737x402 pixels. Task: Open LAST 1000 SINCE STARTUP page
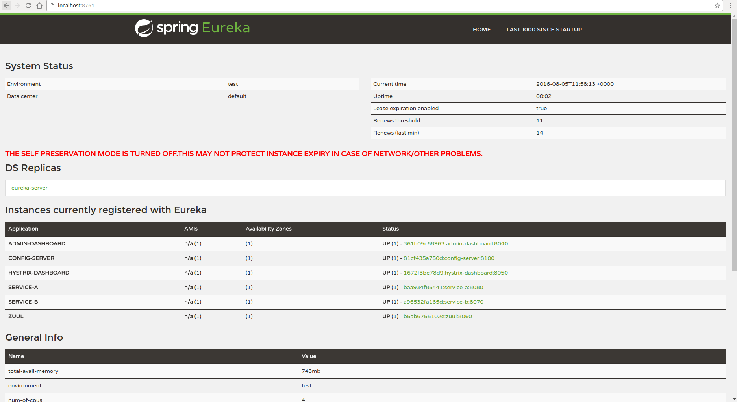tap(544, 30)
